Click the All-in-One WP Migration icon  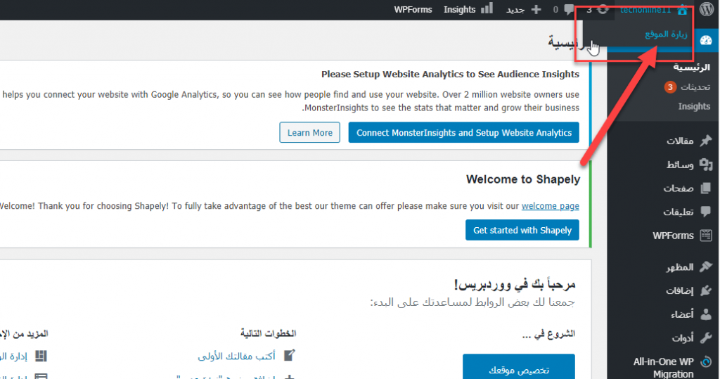(x=706, y=362)
